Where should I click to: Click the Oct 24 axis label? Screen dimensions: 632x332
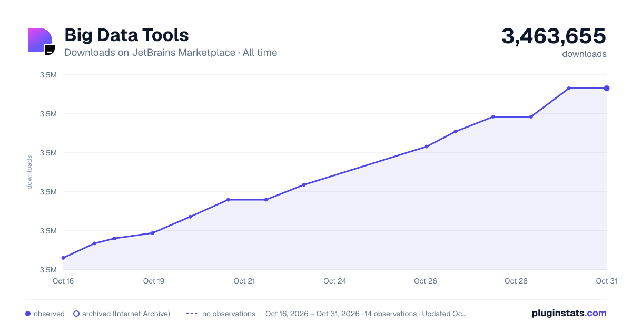pos(334,281)
